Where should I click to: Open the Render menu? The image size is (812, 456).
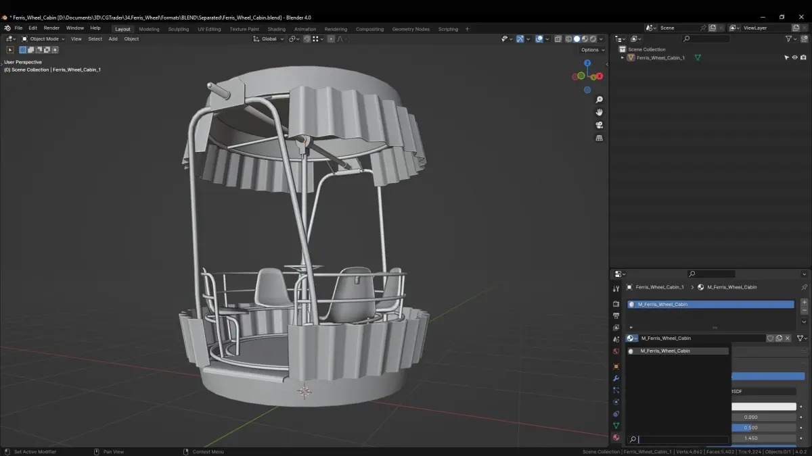(51, 28)
